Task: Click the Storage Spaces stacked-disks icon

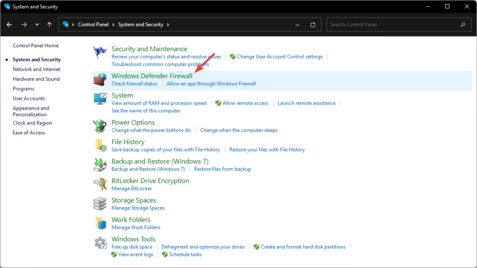Action: click(x=99, y=203)
